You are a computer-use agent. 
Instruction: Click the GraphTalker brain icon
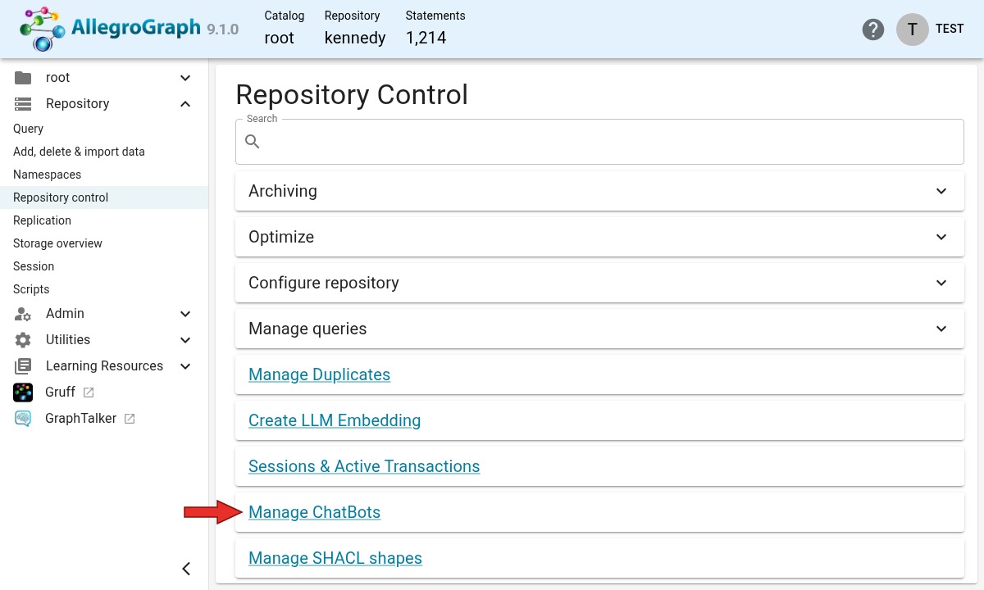(23, 419)
